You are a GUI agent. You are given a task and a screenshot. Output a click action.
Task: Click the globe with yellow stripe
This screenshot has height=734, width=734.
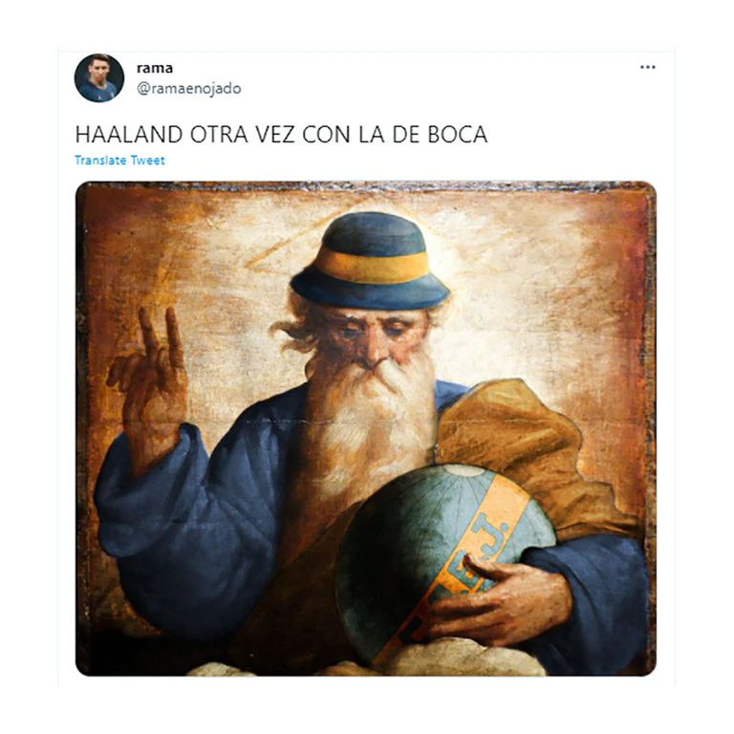coord(444,562)
